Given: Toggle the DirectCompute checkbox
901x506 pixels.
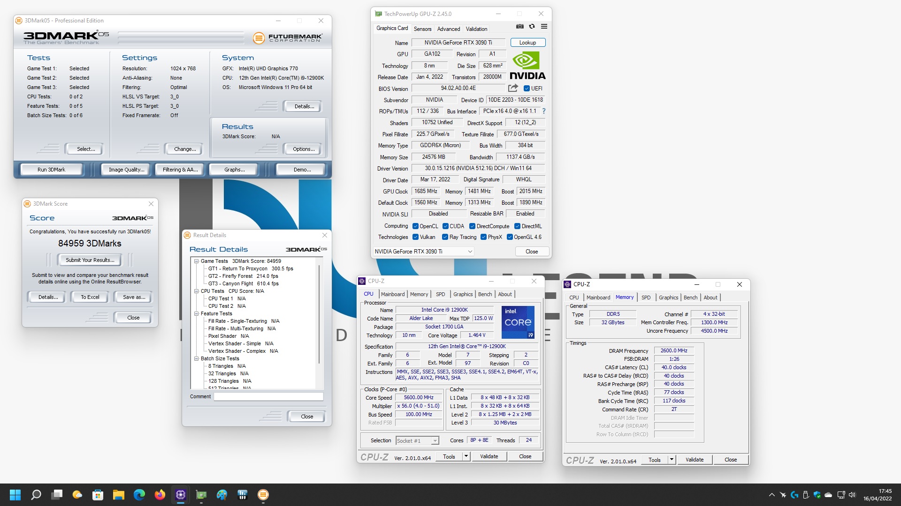Looking at the screenshot, I should [473, 226].
